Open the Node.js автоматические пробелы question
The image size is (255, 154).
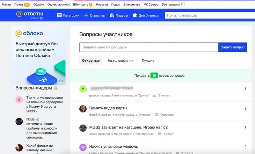42,128
